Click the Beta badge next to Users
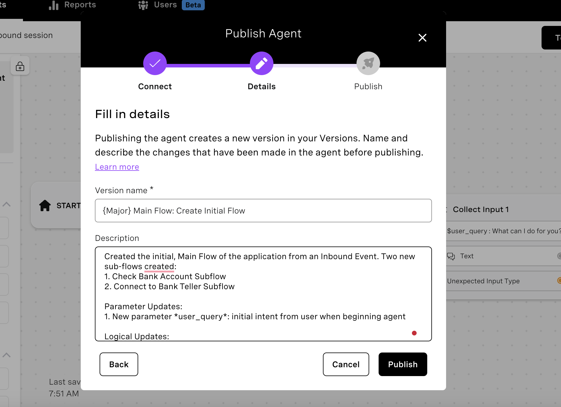The width and height of the screenshot is (561, 407). coord(193,5)
